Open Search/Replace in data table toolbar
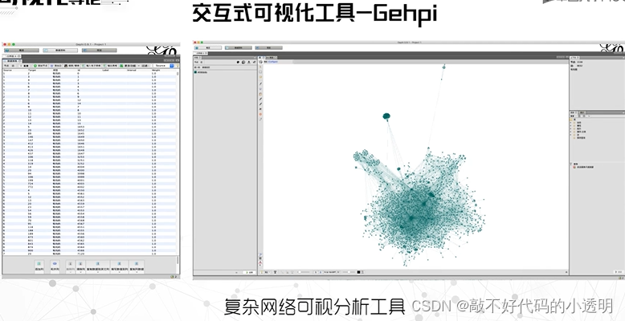The width and height of the screenshot is (625, 321). click(x=71, y=65)
